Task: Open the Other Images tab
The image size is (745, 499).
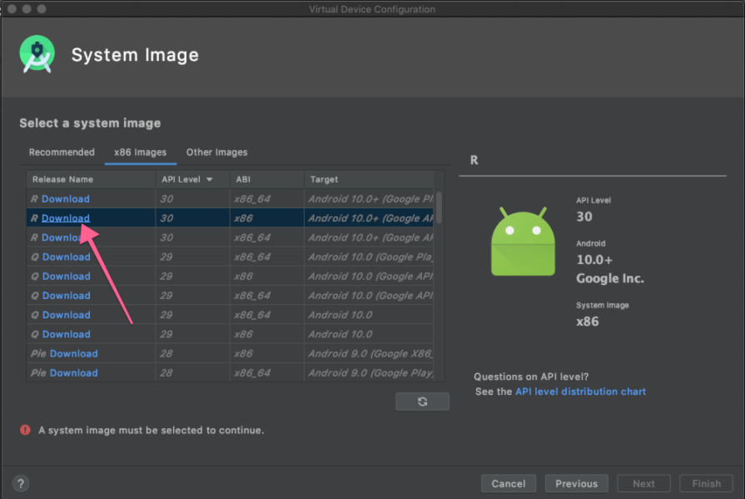Action: pos(216,152)
